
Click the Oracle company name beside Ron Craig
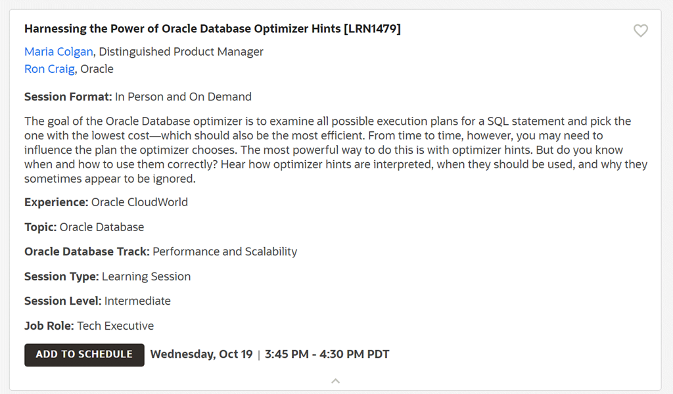click(x=97, y=69)
